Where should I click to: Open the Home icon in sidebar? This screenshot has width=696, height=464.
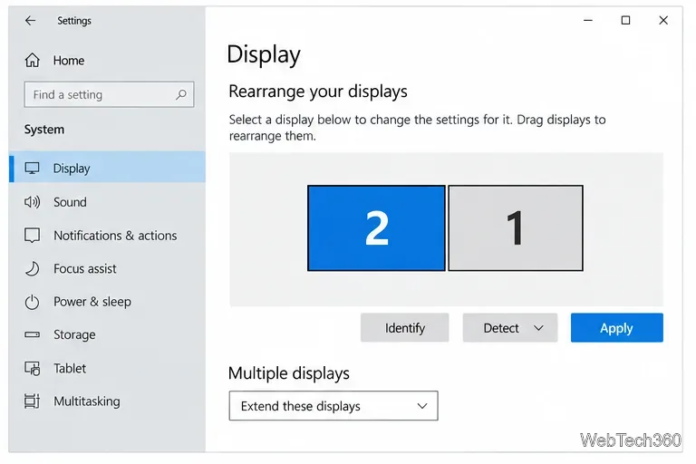click(32, 60)
